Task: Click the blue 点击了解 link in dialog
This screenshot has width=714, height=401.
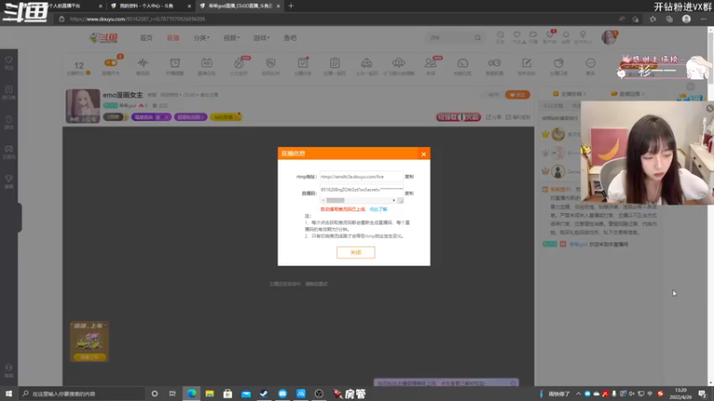Action: [378, 209]
